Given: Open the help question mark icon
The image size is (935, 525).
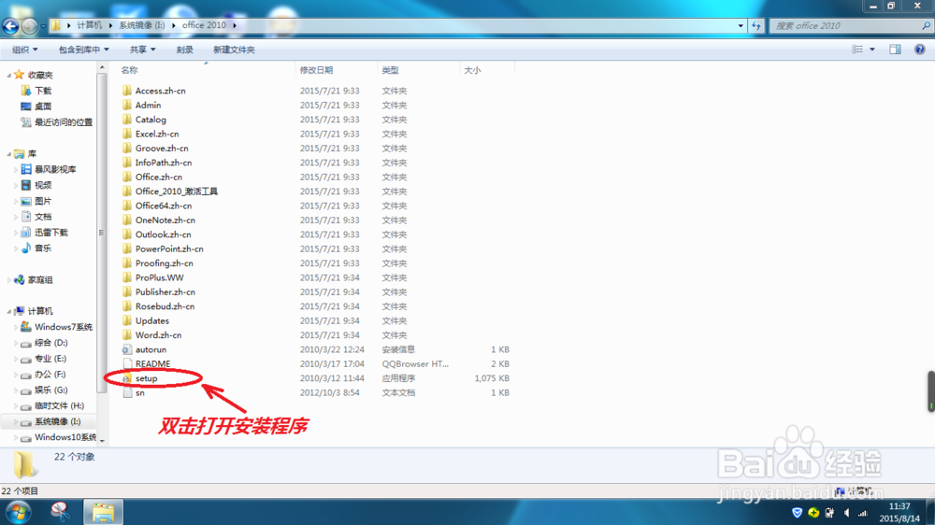Looking at the screenshot, I should pyautogui.click(x=919, y=50).
